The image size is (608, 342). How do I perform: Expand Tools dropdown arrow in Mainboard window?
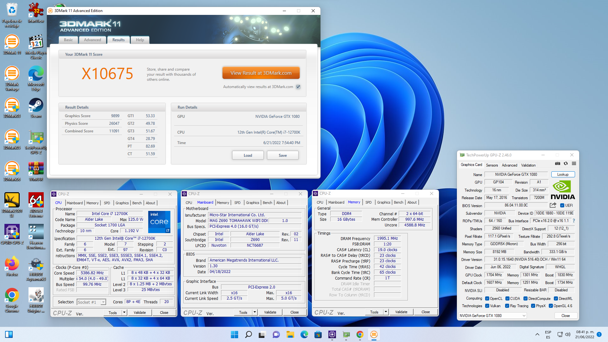tap(255, 312)
